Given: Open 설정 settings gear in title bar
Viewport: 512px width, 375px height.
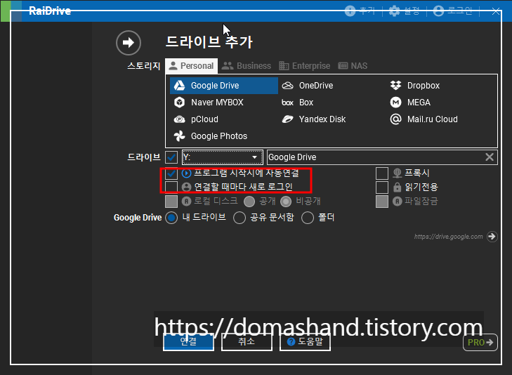Looking at the screenshot, I should point(404,11).
